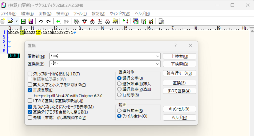Click the vertical scrollbar up arrow
This screenshot has width=254, height=136.
coord(252,31)
